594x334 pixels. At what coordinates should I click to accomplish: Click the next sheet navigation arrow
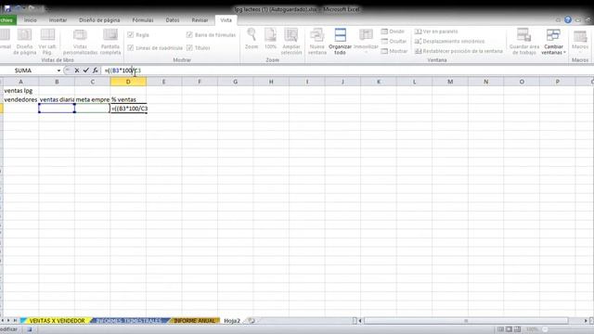click(9, 320)
